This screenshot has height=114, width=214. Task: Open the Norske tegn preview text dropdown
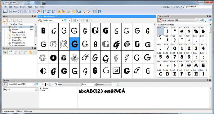[53, 20]
